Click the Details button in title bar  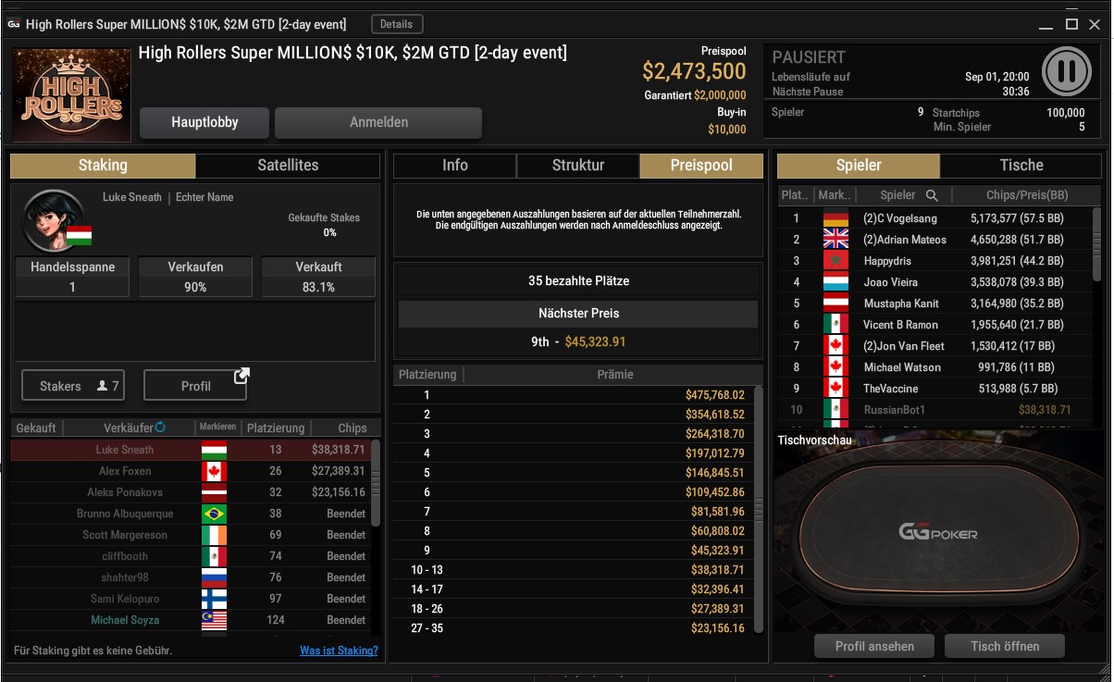pyautogui.click(x=397, y=24)
